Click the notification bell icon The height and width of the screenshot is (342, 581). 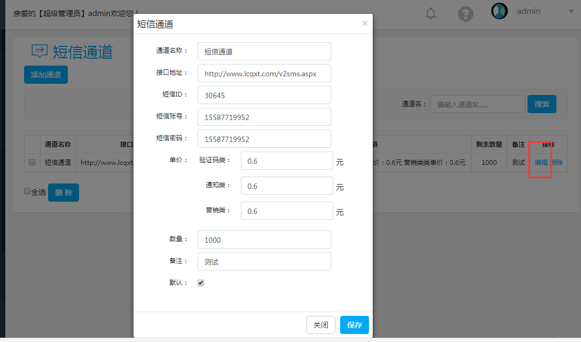pos(430,14)
